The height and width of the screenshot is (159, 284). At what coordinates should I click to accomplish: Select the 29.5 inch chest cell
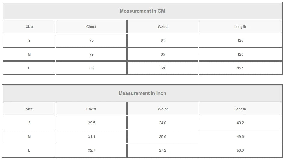click(x=91, y=123)
